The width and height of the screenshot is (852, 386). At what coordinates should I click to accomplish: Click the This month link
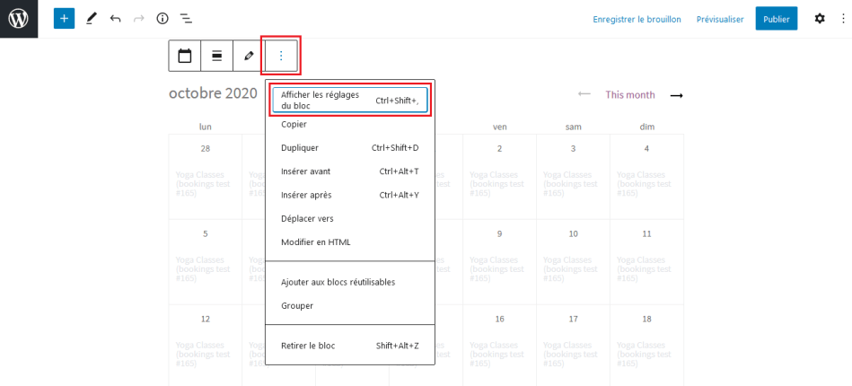pyautogui.click(x=630, y=95)
